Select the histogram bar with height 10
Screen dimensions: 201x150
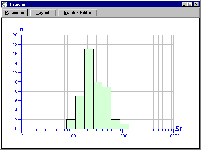coord(98,105)
